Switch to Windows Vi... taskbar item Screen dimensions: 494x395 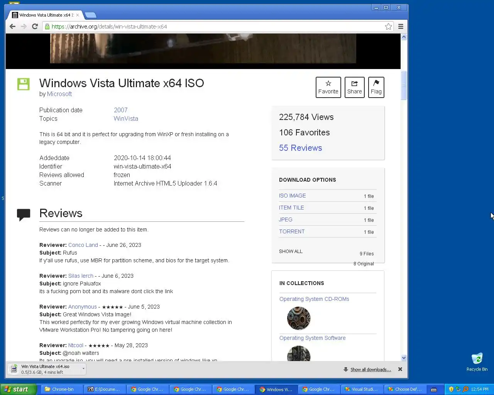(x=276, y=389)
